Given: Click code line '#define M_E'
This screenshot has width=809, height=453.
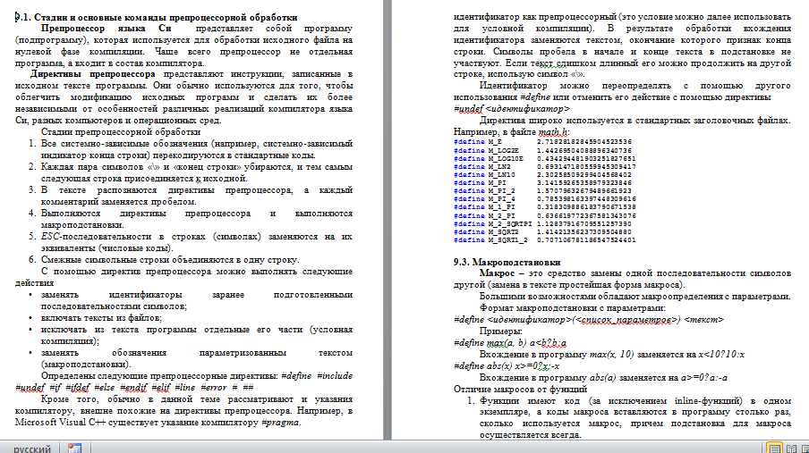Looking at the screenshot, I should 542,142.
